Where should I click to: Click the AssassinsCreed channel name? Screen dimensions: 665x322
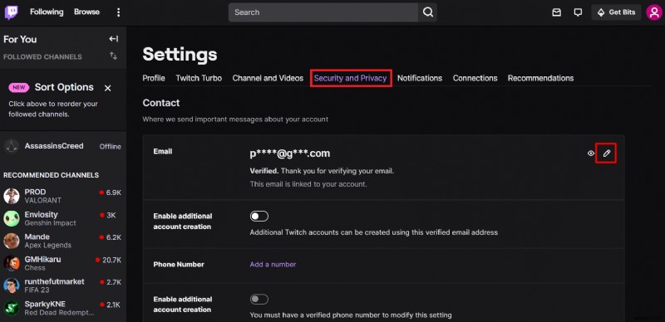coord(54,146)
